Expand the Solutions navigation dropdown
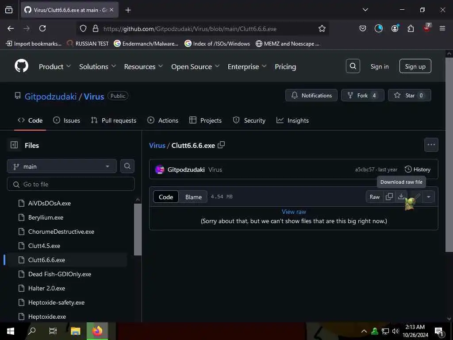453x340 pixels. tap(98, 66)
